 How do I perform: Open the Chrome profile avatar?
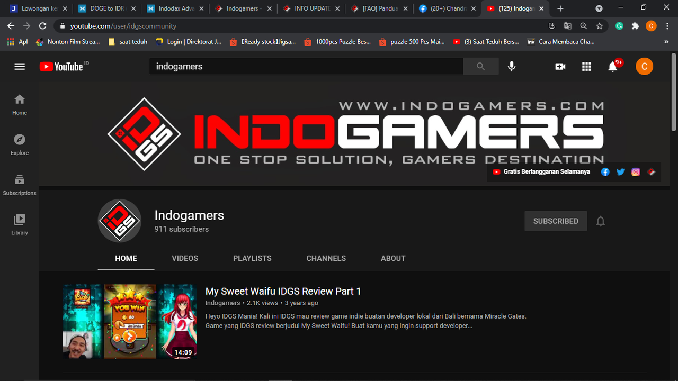click(652, 26)
